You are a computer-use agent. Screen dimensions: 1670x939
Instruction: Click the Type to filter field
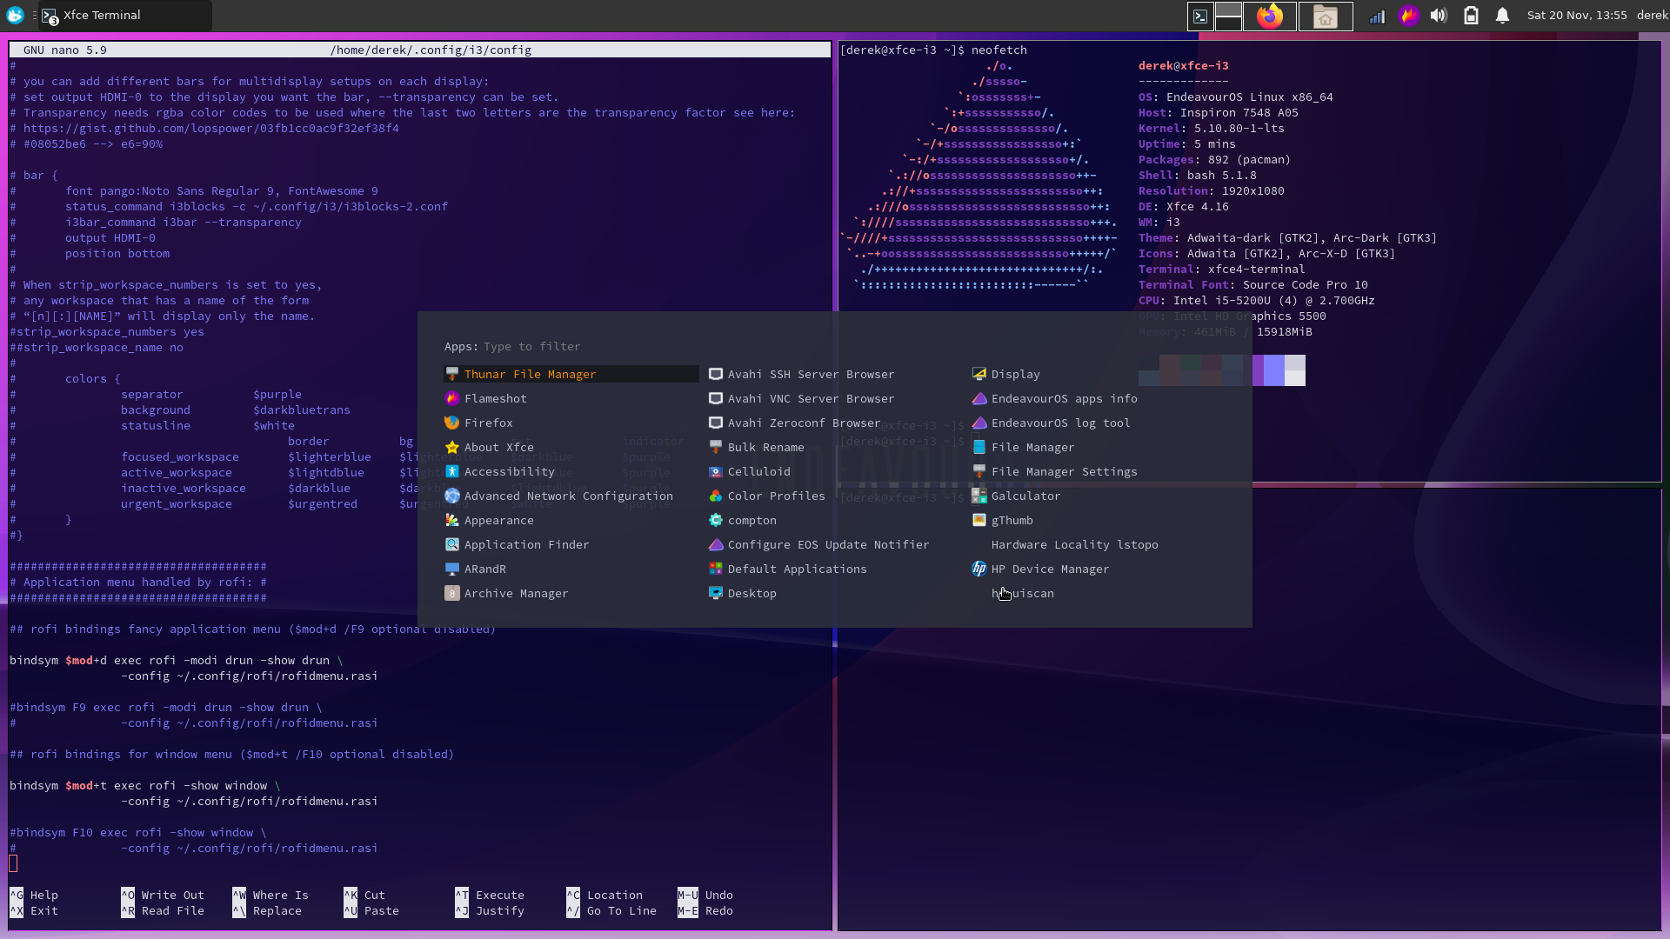coord(531,346)
